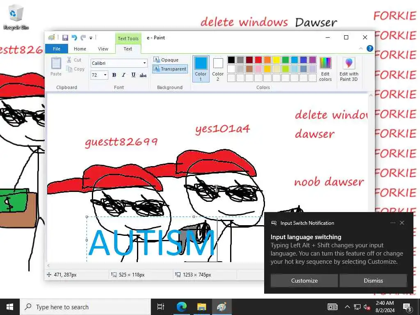Click the canvas vertical scrollbar up arrow

coord(371,95)
